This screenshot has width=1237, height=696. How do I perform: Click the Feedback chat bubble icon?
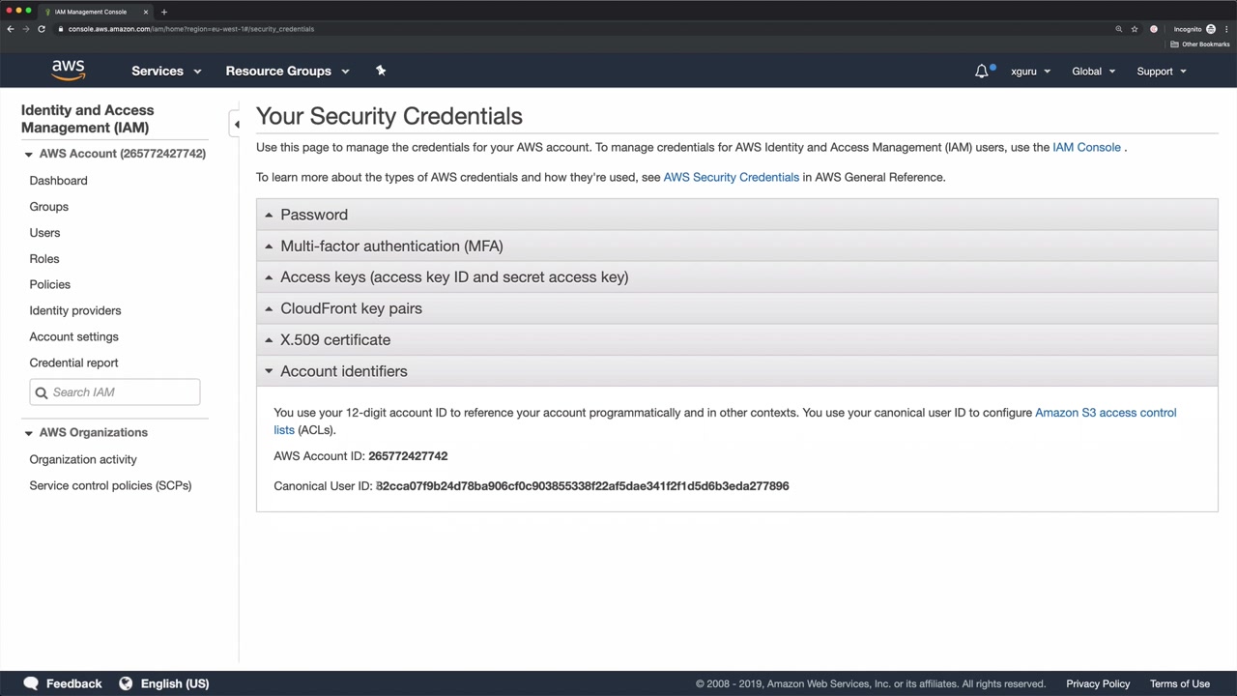tap(31, 683)
